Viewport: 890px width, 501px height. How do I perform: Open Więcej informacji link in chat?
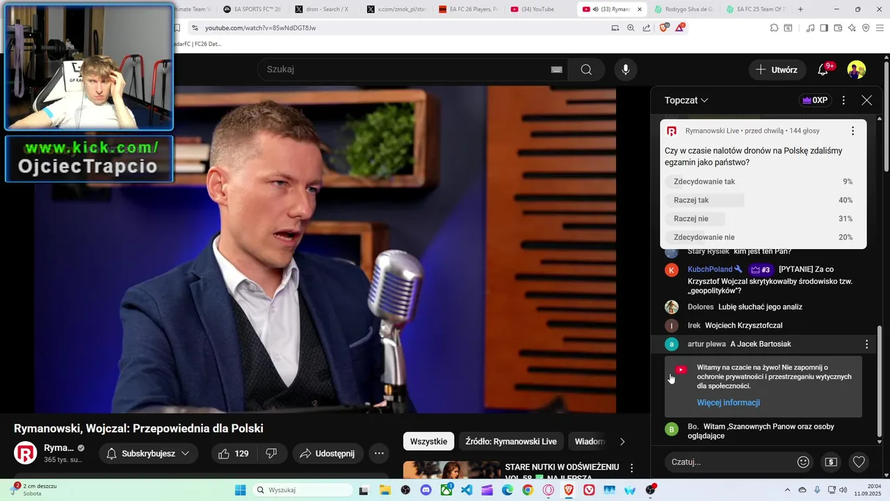[x=728, y=403]
